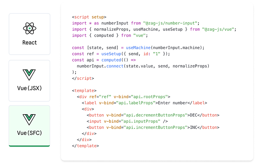
Task: Click the decrementButtonProps DEC button line
Action: coord(153,115)
